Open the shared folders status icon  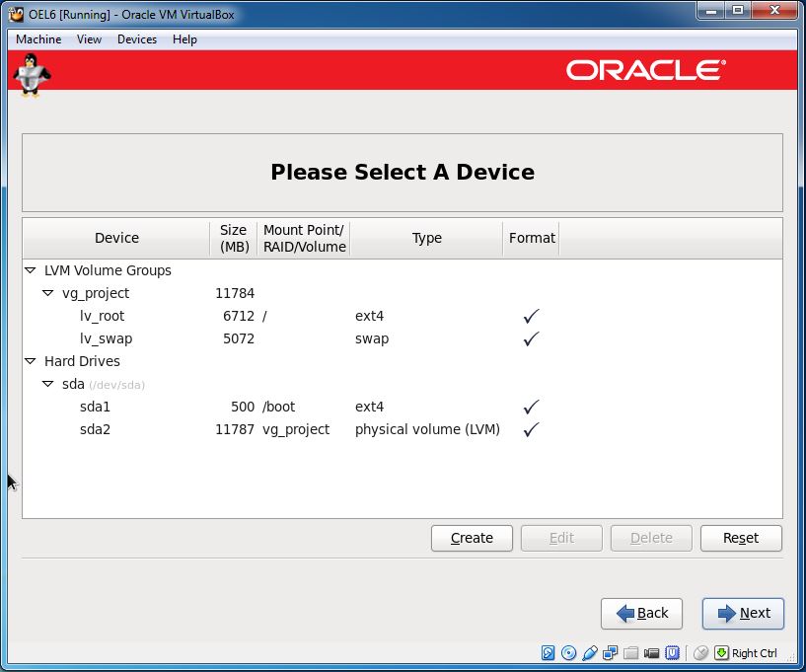click(629, 652)
